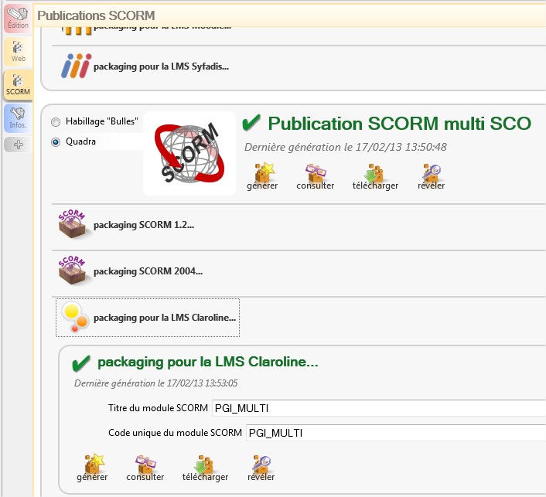Click the Syfadis colored logo icon
546x497 pixels.
76,66
